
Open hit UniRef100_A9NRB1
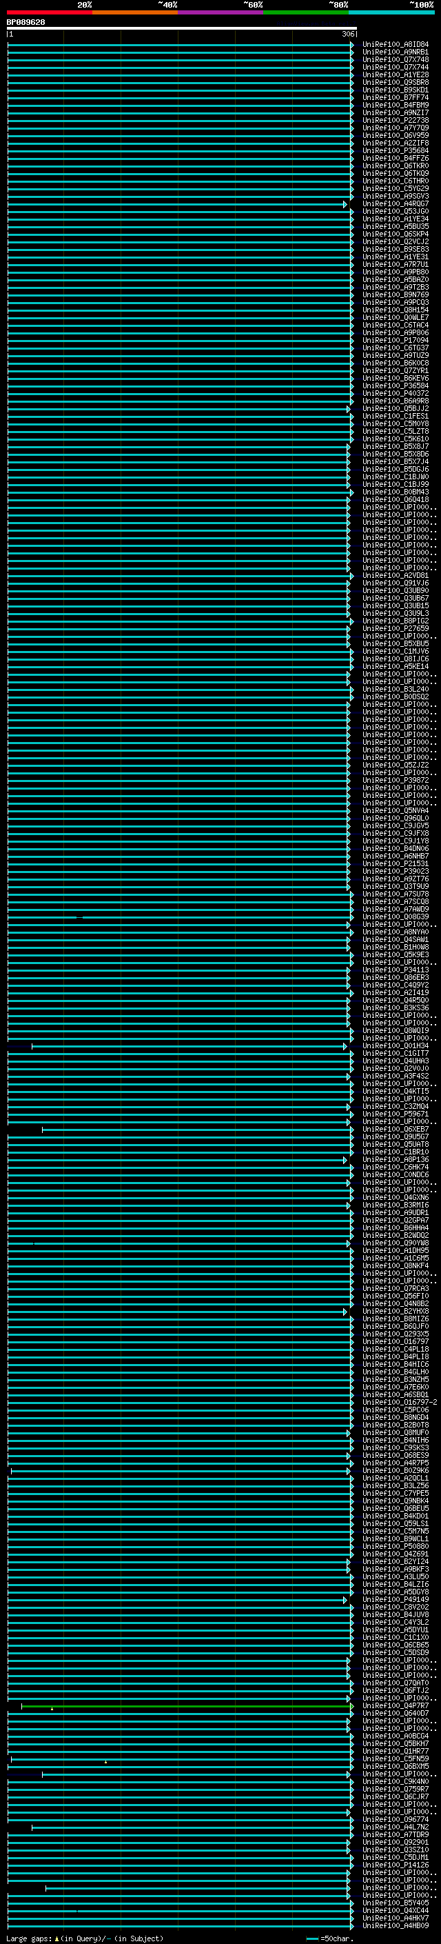point(395,52)
